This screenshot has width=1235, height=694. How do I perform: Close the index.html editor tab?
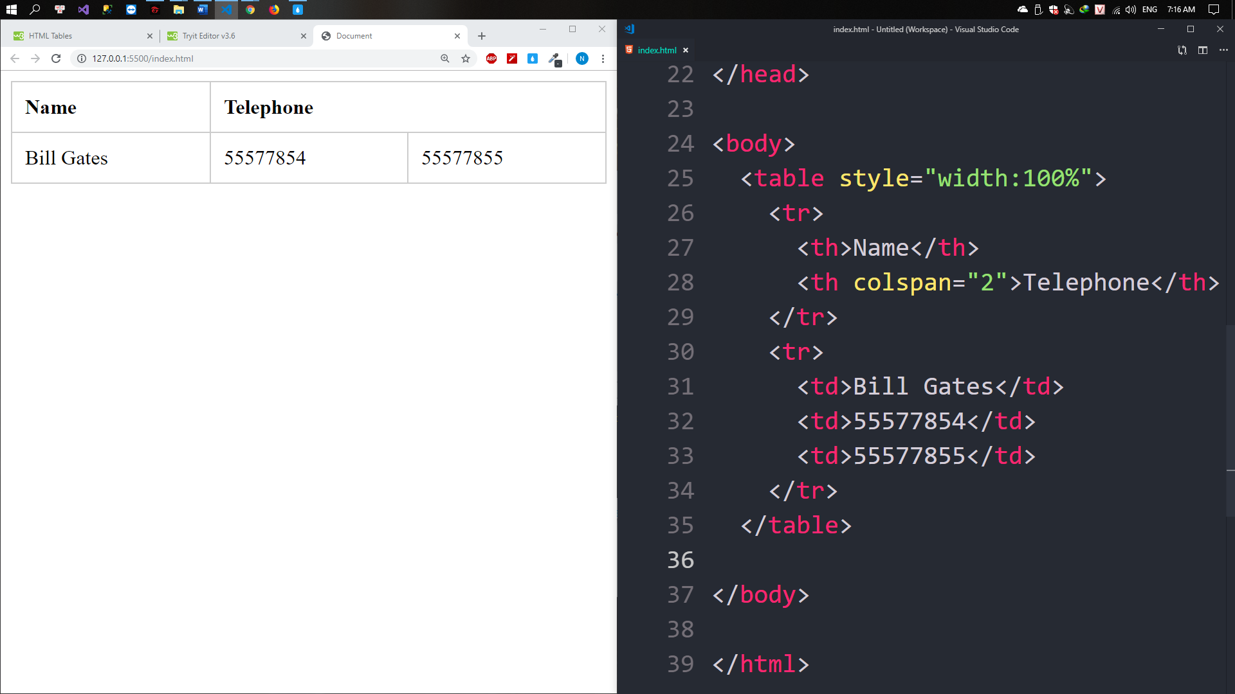click(686, 50)
